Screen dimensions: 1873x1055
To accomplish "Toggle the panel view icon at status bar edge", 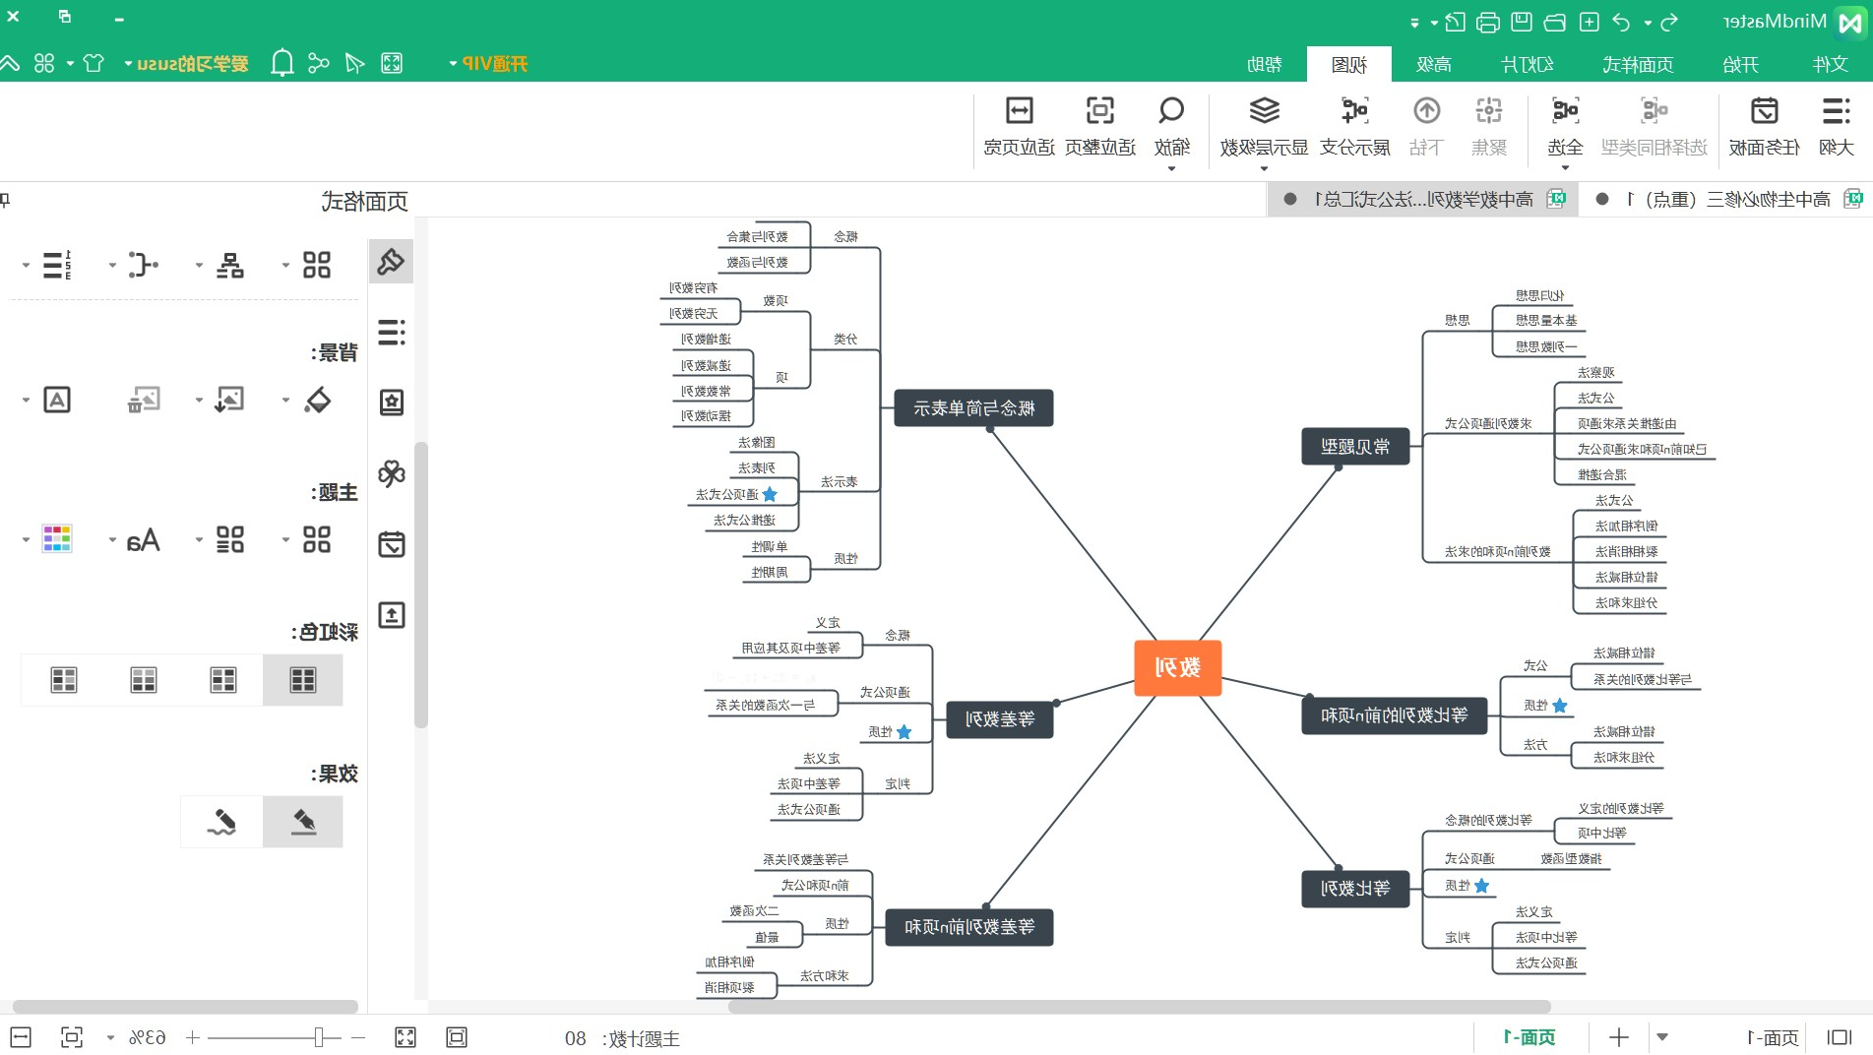I will [1839, 1037].
